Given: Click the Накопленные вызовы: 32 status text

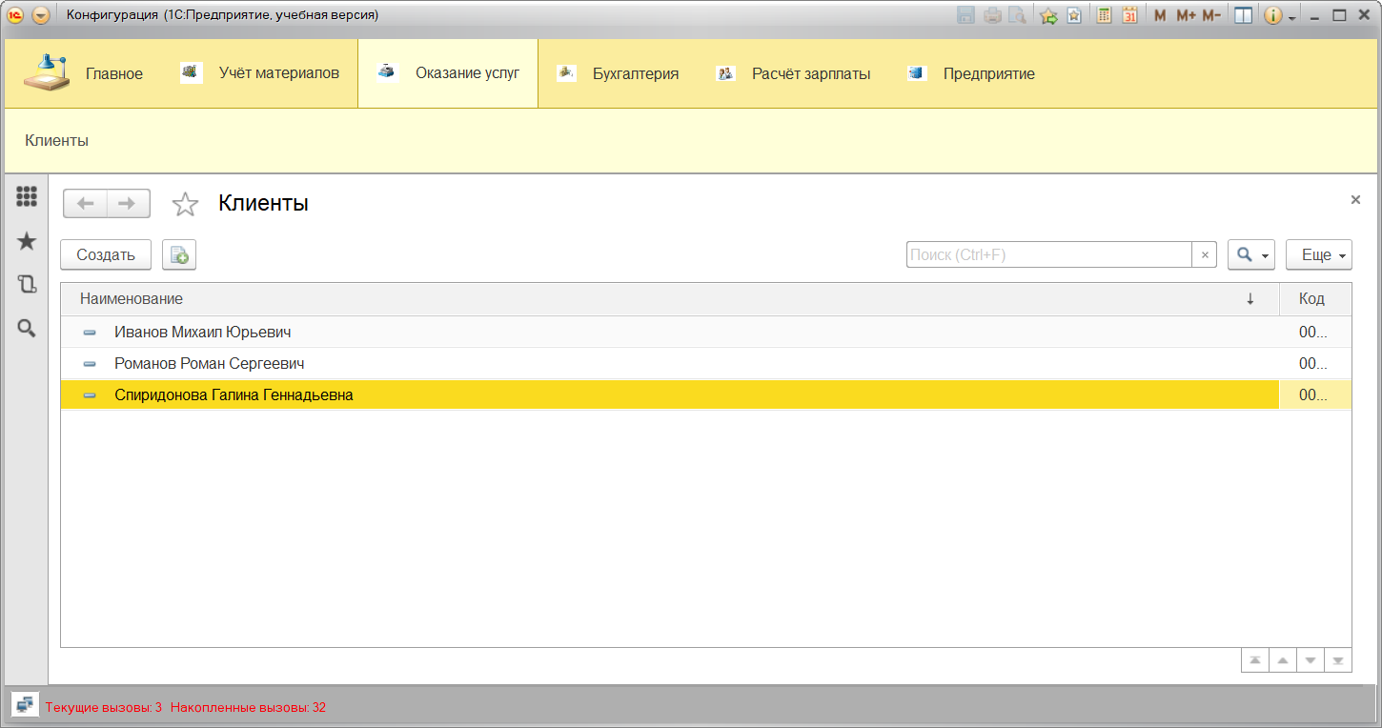Looking at the screenshot, I should click(x=248, y=707).
